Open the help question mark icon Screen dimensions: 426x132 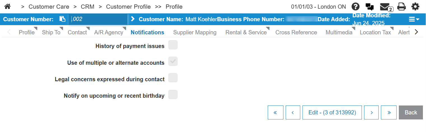tap(356, 6)
